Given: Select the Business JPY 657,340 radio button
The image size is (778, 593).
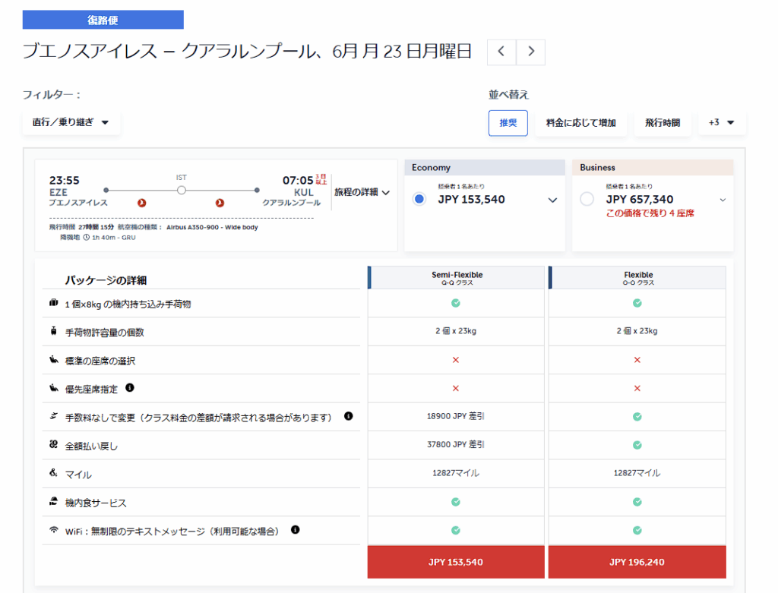Looking at the screenshot, I should [x=587, y=200].
